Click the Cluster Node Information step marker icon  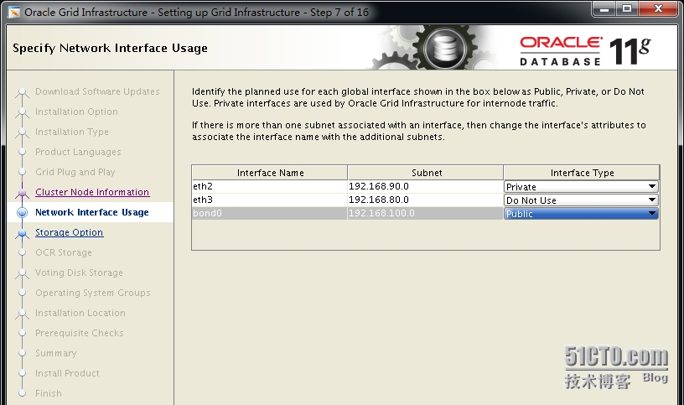click(22, 191)
